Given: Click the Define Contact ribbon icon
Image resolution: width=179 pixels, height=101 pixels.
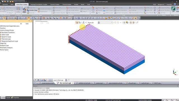Looking at the screenshot, I should coord(18,10).
